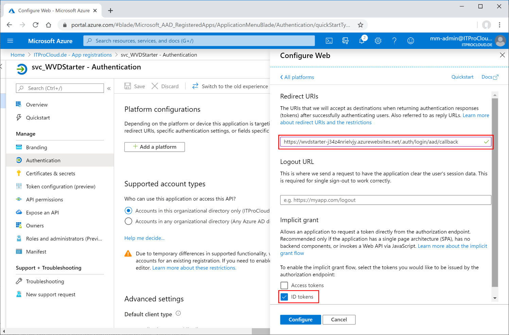This screenshot has height=335, width=509.
Task: Click the Chrome profile icon
Action: point(487,25)
